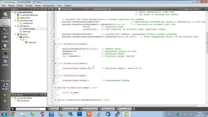Show the Проблемы output pane
This screenshot has width=208, height=117.
53,109
